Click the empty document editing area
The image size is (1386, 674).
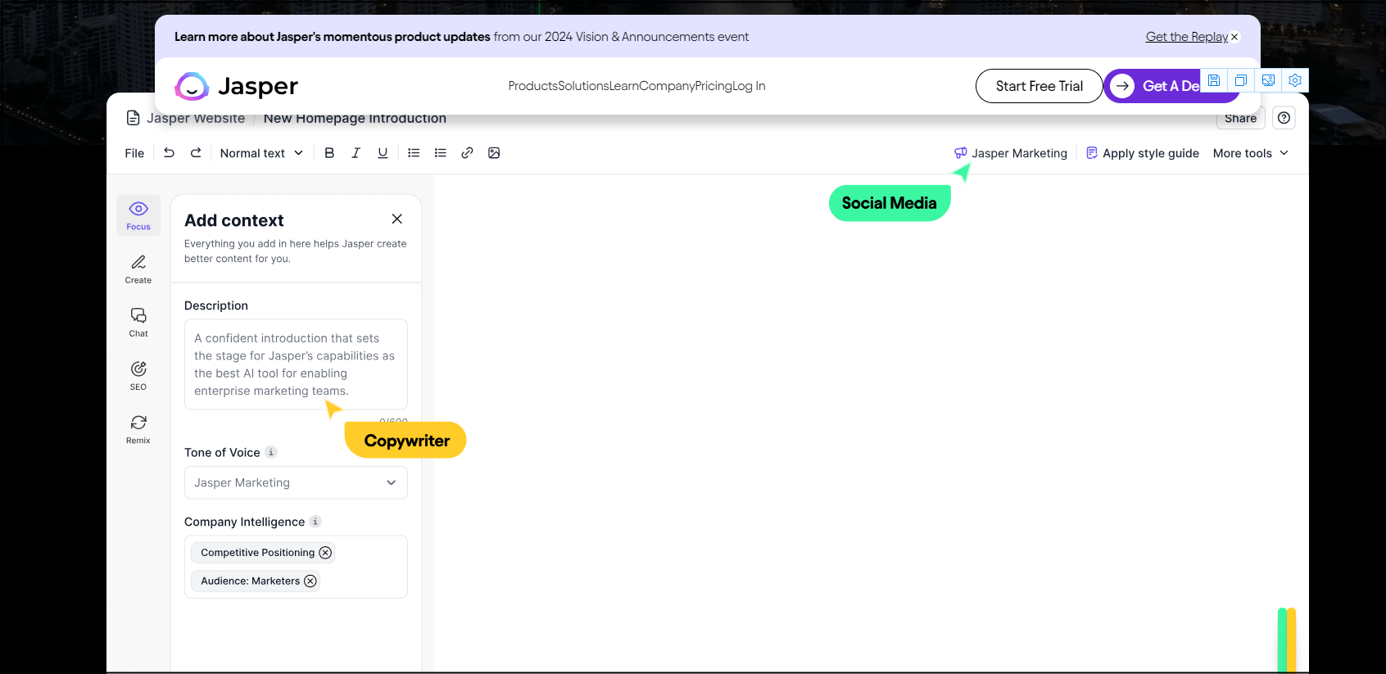pyautogui.click(x=871, y=423)
